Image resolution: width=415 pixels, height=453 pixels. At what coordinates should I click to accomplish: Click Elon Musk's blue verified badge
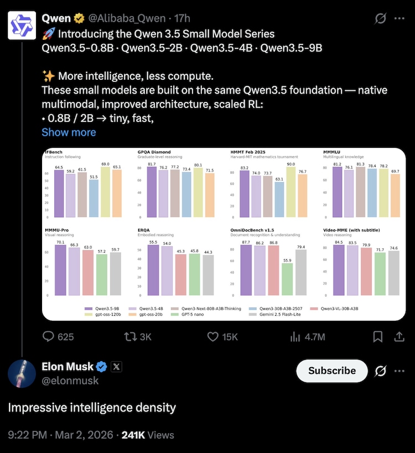(x=102, y=366)
